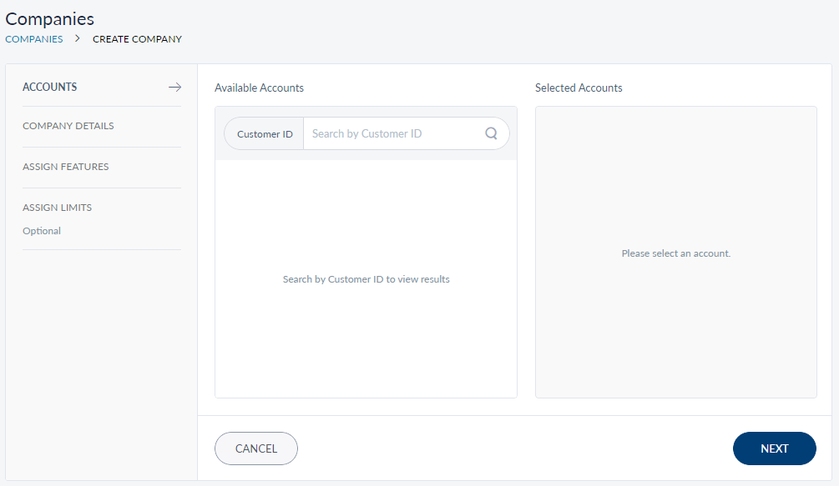Click the Available Accounts heading
Screen dimensions: 839x486
point(259,88)
